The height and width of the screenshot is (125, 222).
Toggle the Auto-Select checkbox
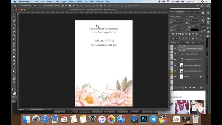(22, 6)
